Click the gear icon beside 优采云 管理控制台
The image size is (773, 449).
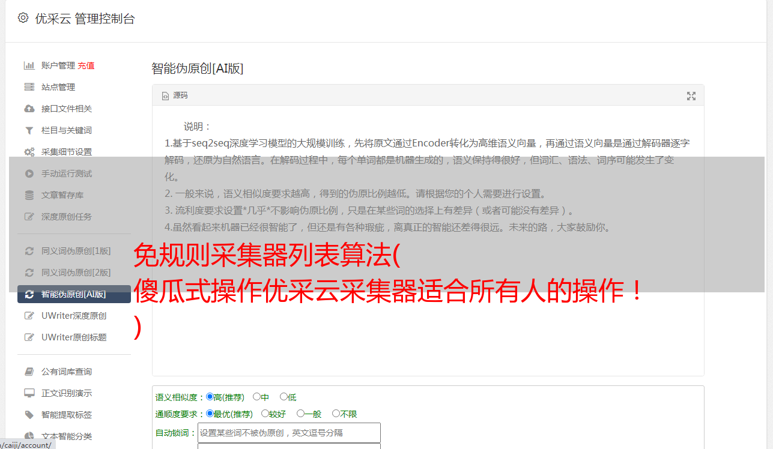tap(23, 18)
